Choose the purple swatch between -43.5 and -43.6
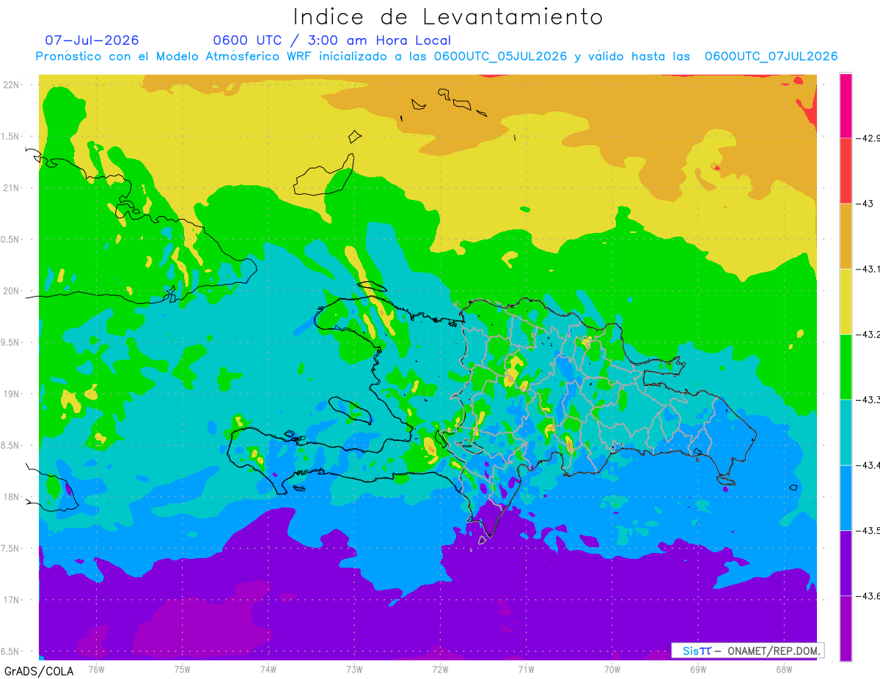 [846, 563]
